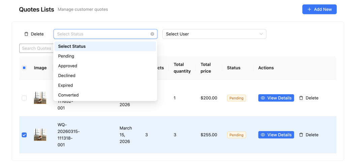Viewport: 345px width, 162px height.
Task: Click the eye icon for the $200.00 quote
Action: tap(263, 98)
